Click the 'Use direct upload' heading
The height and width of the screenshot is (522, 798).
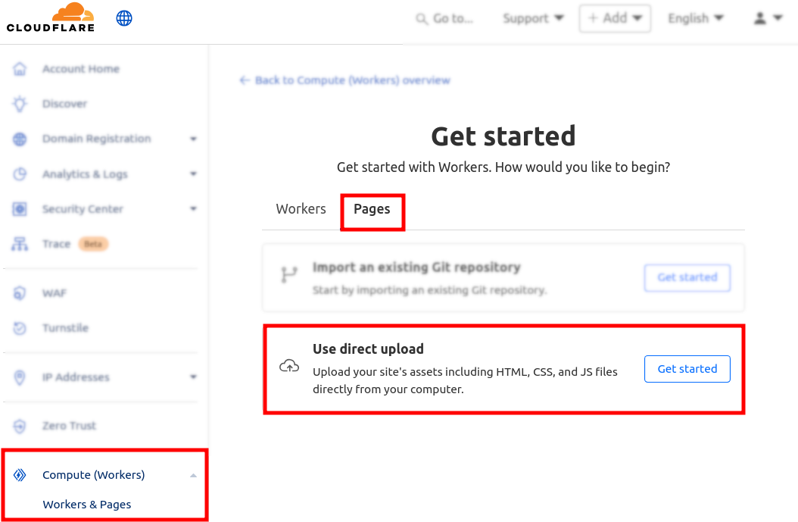coord(368,349)
